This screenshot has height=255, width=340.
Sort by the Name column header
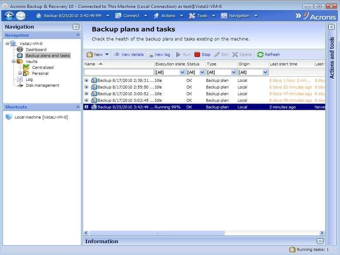(x=119, y=64)
